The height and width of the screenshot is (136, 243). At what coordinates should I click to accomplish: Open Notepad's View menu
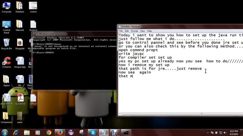142,31
